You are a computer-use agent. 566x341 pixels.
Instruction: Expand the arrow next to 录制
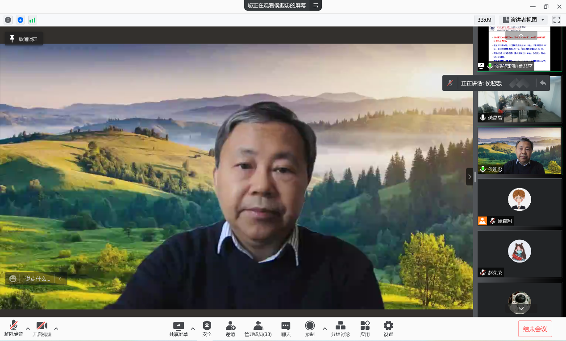click(325, 329)
